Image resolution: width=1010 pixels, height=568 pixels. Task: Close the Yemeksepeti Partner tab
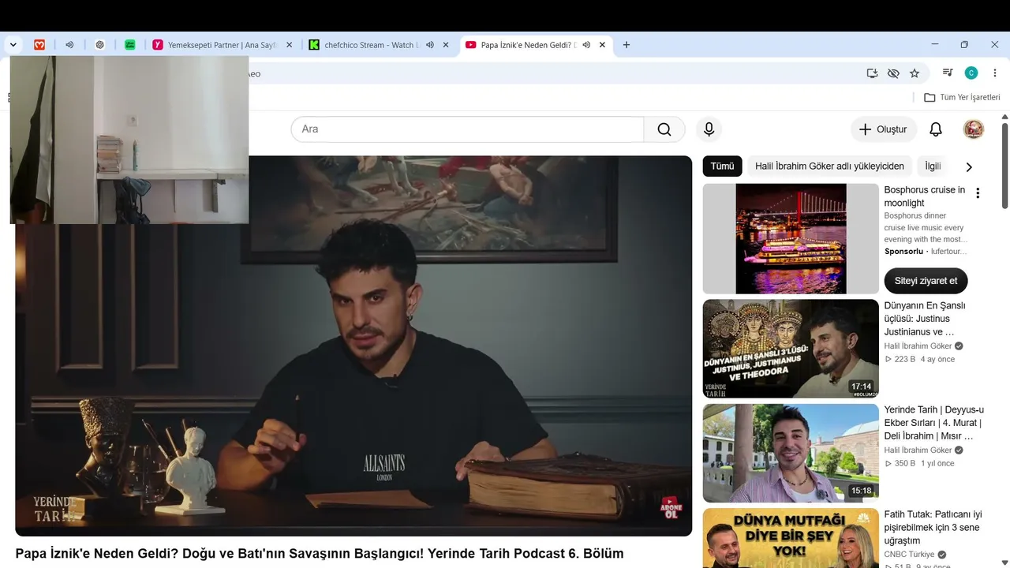pos(289,45)
